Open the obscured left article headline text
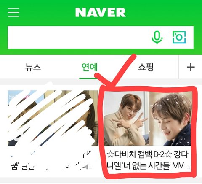This screenshot has width=202, height=184. tap(52, 160)
